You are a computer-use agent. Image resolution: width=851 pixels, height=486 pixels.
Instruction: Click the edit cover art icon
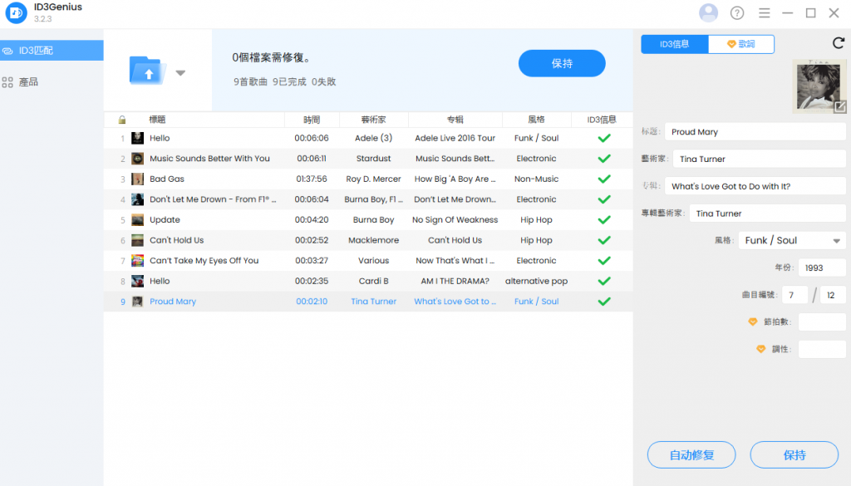point(839,107)
